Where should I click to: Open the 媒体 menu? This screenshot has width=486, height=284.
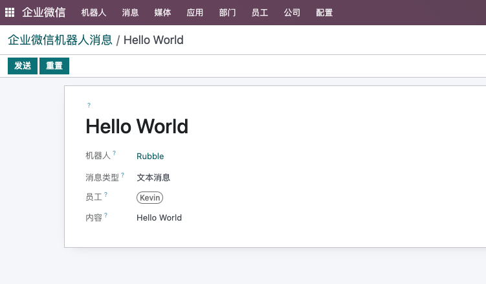pyautogui.click(x=162, y=13)
